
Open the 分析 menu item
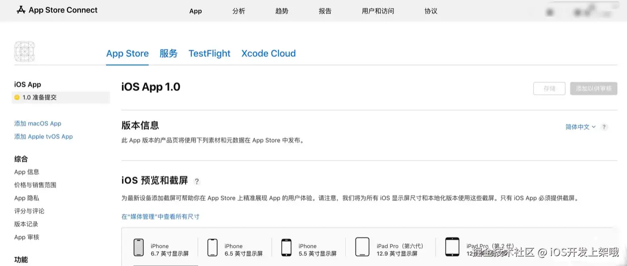click(239, 11)
